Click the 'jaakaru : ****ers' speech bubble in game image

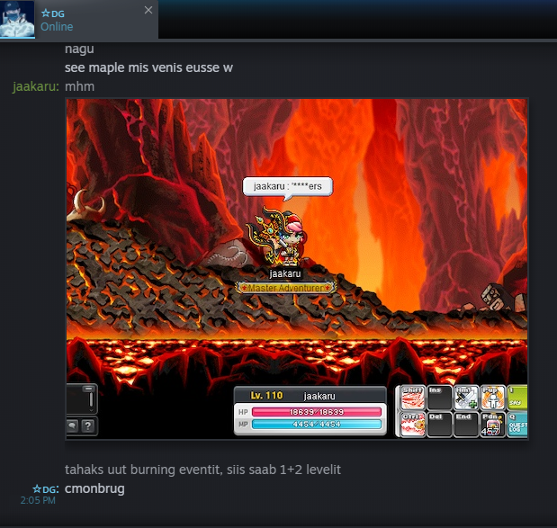[288, 187]
